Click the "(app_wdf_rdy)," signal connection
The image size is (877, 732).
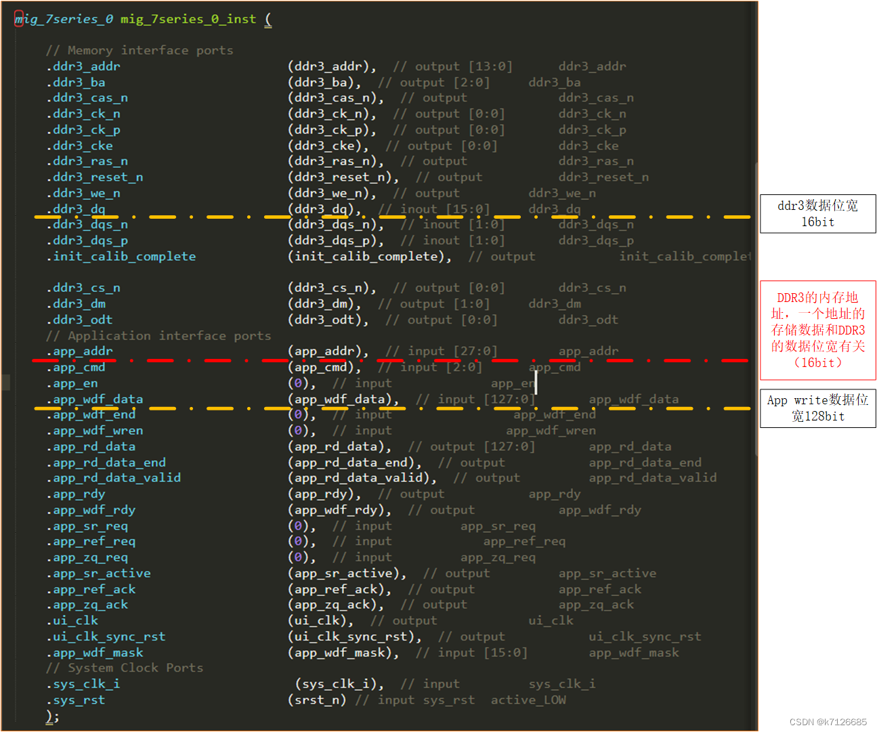339,510
